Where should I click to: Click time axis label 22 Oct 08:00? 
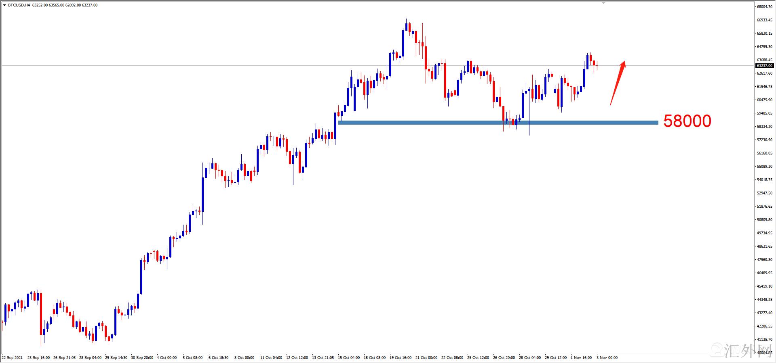pyautogui.click(x=452, y=358)
